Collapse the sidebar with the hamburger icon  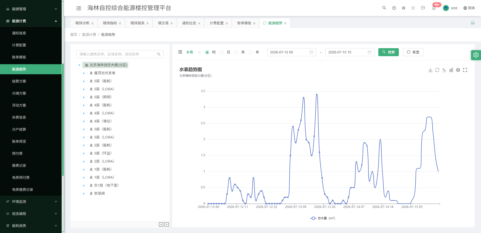click(79, 8)
